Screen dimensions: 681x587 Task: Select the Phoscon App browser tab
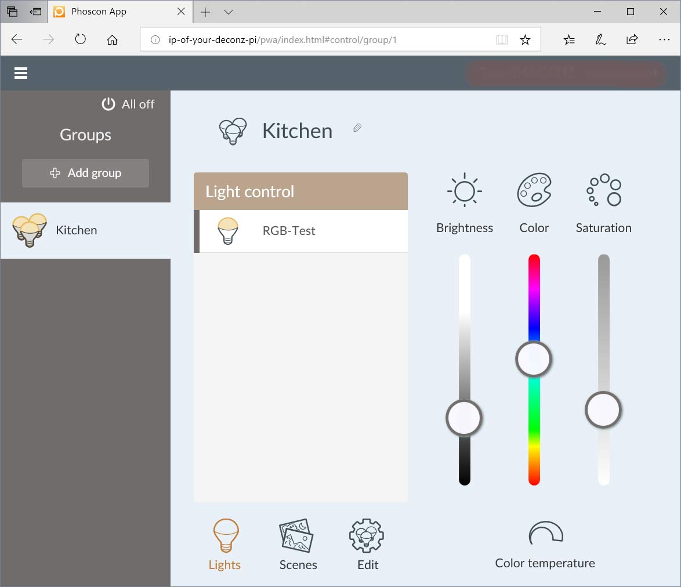click(x=120, y=12)
